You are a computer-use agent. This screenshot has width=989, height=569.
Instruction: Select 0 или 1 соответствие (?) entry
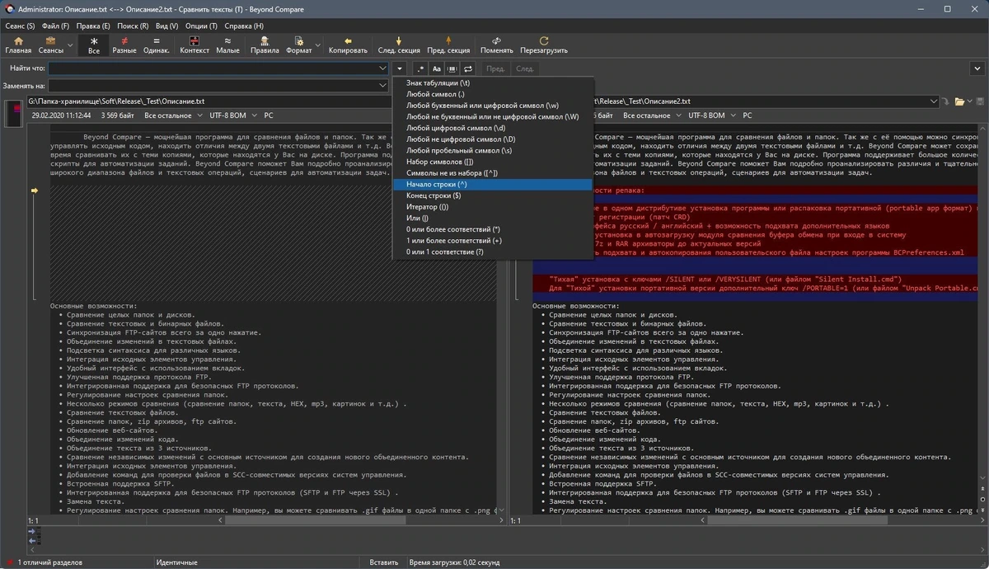pyautogui.click(x=493, y=252)
